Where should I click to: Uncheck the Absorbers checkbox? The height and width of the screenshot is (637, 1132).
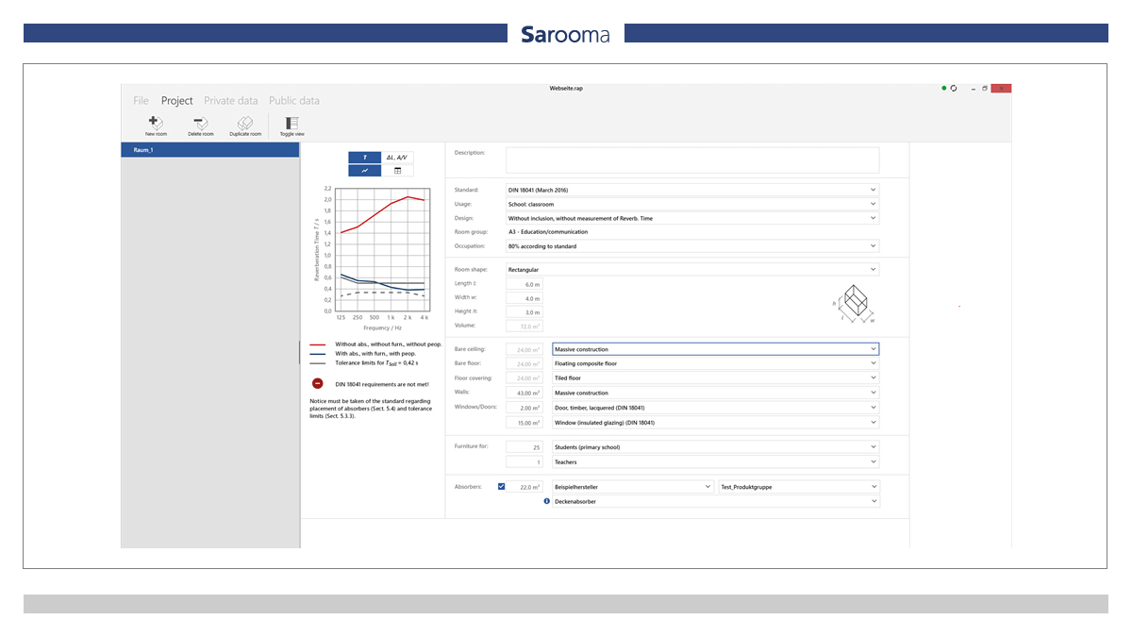click(x=502, y=486)
